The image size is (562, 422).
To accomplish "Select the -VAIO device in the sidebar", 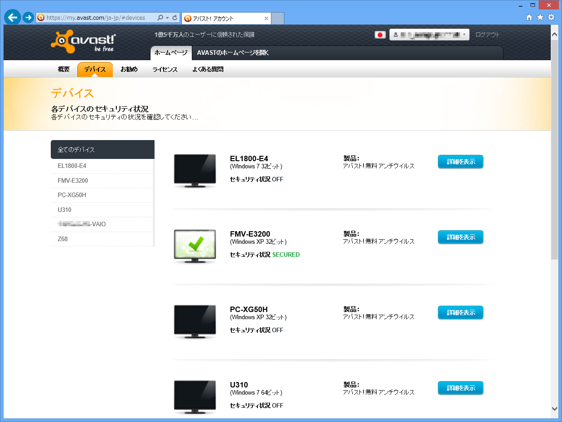I will (102, 224).
